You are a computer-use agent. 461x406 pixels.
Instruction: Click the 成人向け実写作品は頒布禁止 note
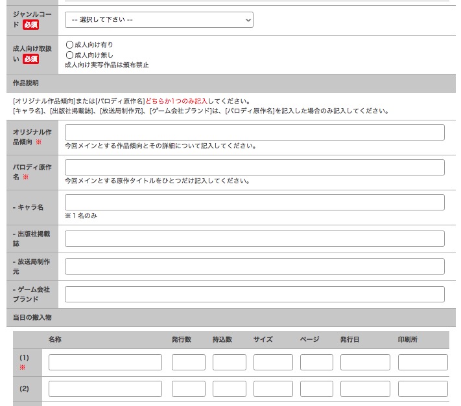pos(107,65)
